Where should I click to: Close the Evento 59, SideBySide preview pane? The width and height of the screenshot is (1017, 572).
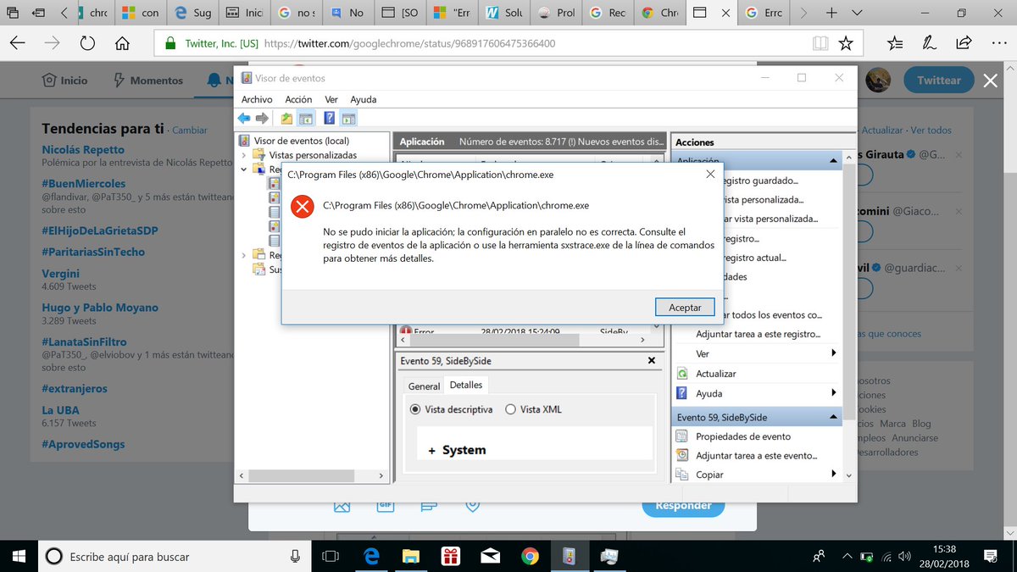pyautogui.click(x=651, y=361)
